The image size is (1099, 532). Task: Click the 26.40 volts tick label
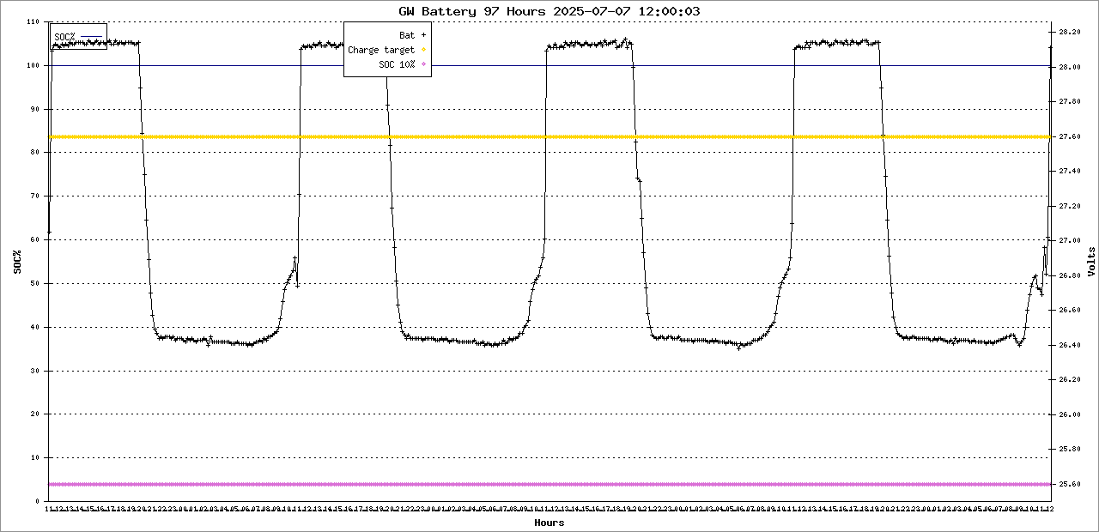point(1069,345)
